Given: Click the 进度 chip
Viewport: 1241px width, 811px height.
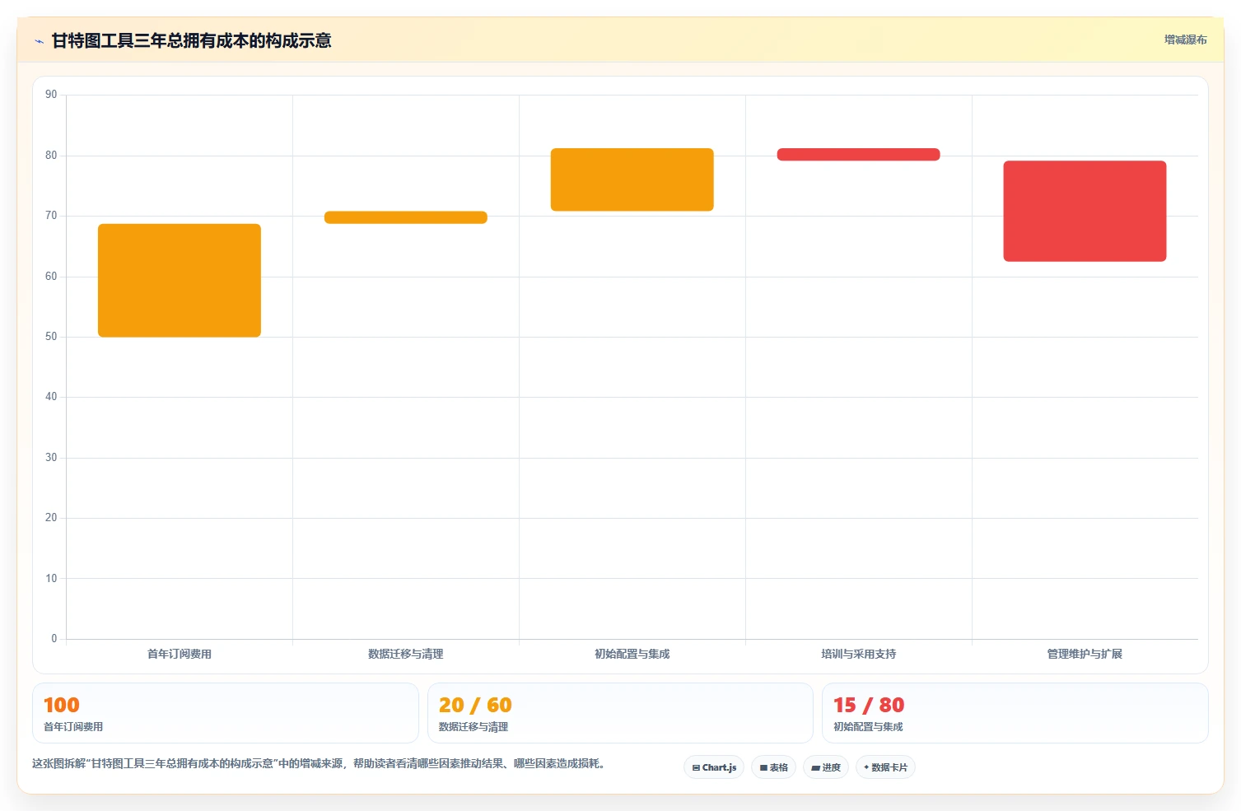Looking at the screenshot, I should point(826,767).
